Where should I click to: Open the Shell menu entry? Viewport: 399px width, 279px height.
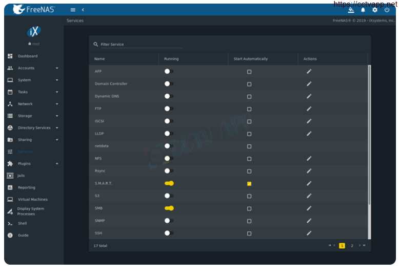click(x=22, y=223)
